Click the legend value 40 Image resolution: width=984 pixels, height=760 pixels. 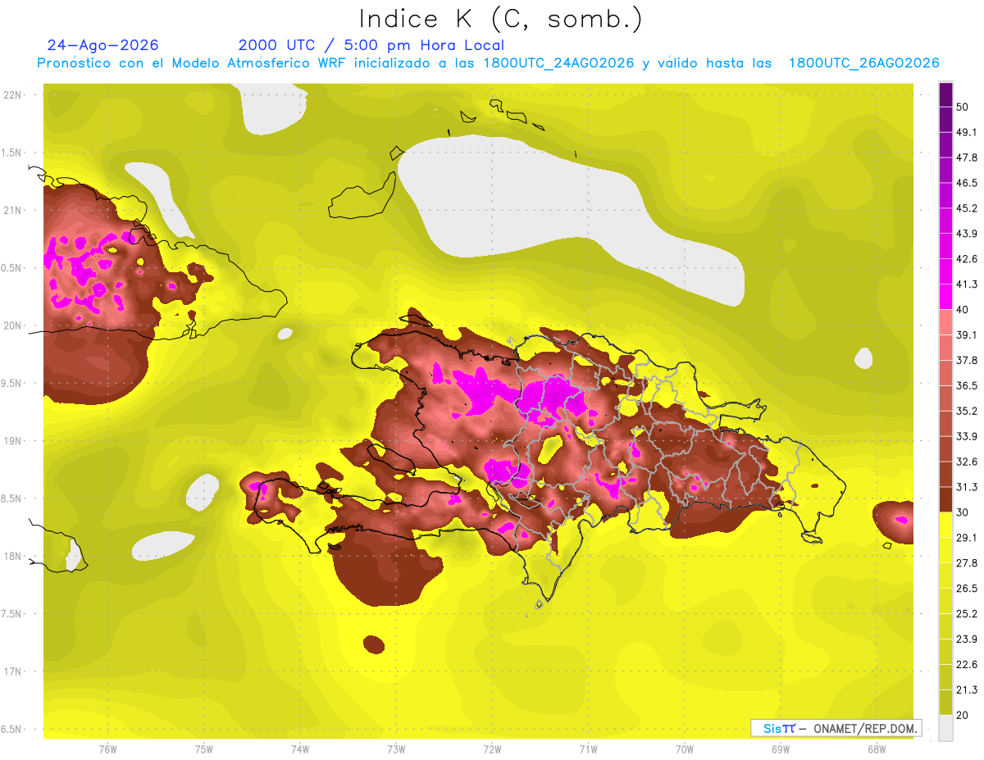(963, 310)
